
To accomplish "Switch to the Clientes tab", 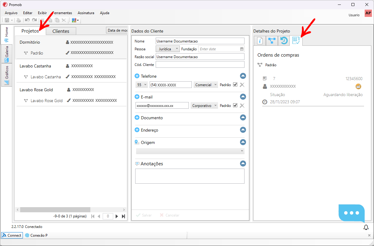I will click(61, 31).
